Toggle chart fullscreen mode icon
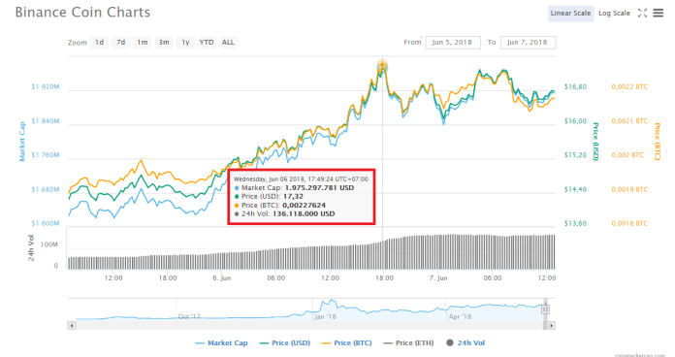This screenshot has height=357, width=675. (642, 14)
